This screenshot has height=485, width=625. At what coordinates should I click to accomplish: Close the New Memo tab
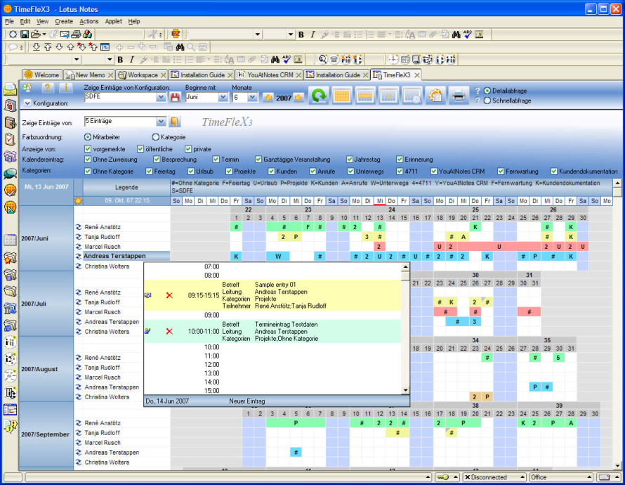110,75
